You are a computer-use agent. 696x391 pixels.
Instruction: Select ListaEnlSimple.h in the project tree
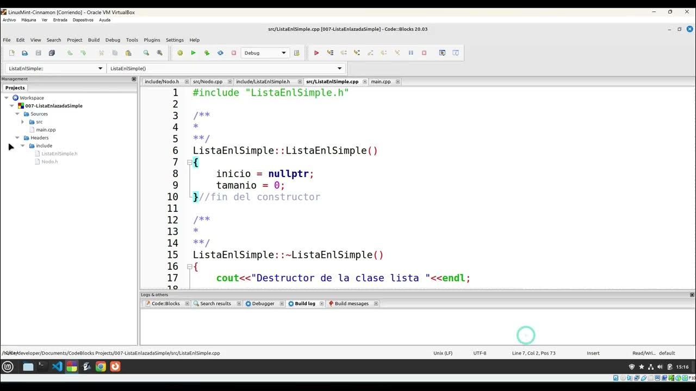pos(59,154)
